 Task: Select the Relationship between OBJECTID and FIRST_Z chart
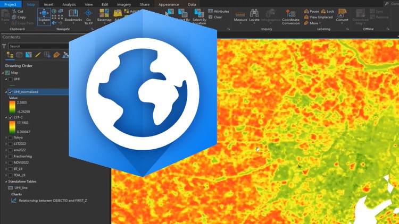pos(53,201)
